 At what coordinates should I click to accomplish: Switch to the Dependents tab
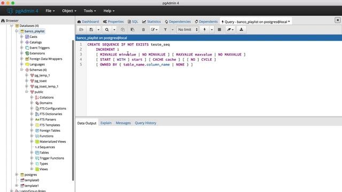click(x=206, y=21)
